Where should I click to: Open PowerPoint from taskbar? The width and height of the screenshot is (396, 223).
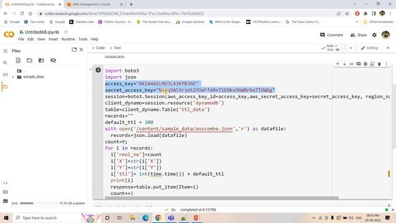[197, 217]
